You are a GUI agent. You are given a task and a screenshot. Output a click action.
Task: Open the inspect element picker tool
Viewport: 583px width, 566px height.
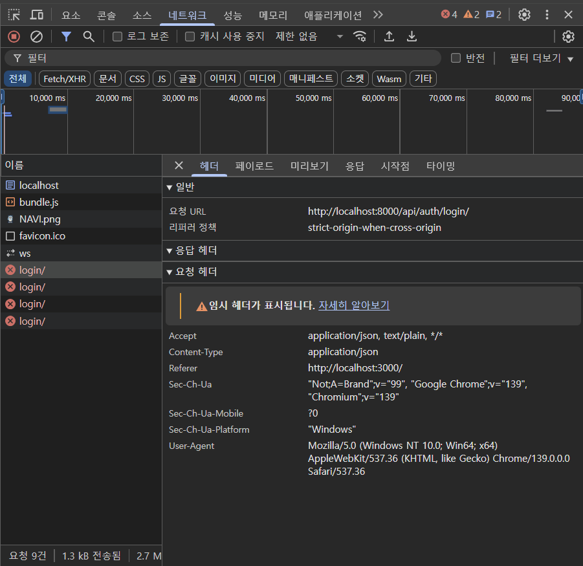14,14
